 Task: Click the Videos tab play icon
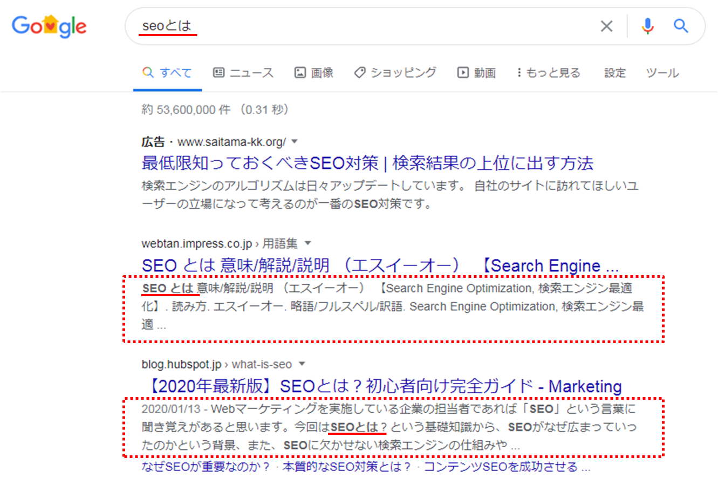pos(463,72)
